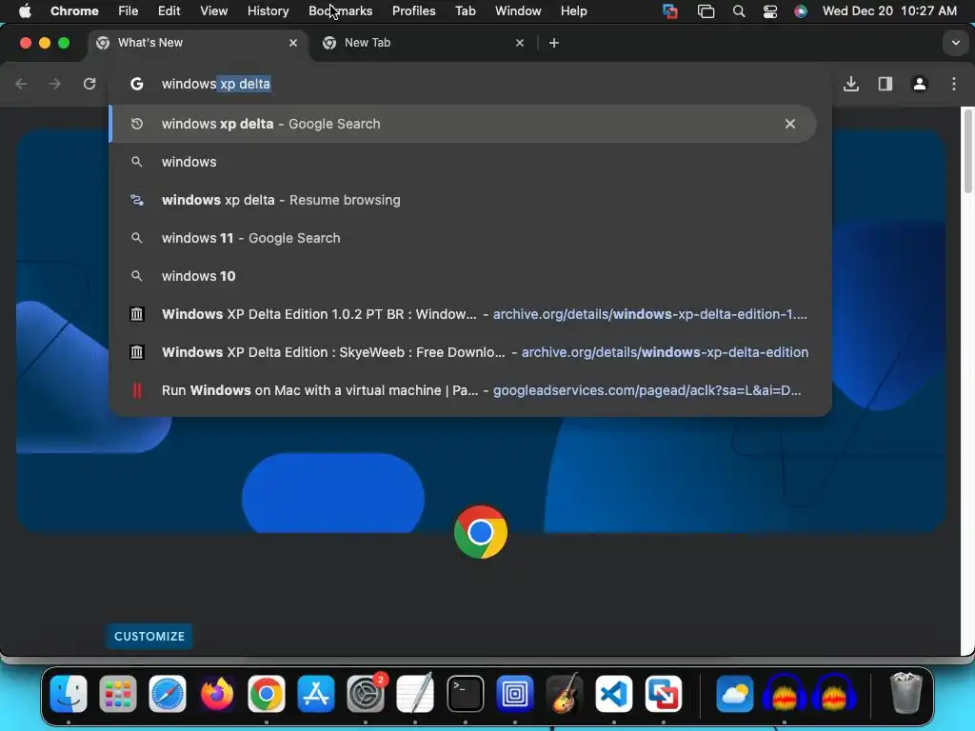Image resolution: width=975 pixels, height=731 pixels.
Task: Click the date and time in menu bar
Action: pos(889,11)
